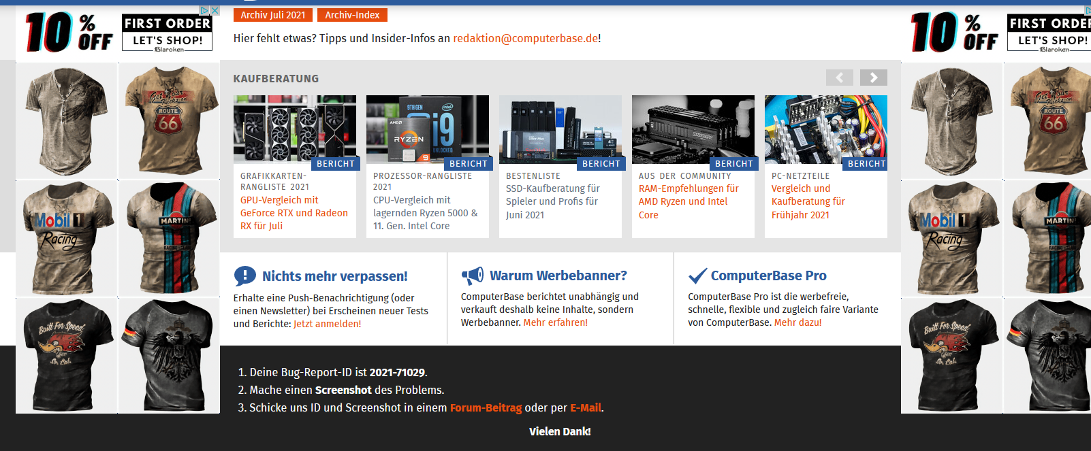
Task: Open Archiv Juli 2021
Action: point(273,15)
